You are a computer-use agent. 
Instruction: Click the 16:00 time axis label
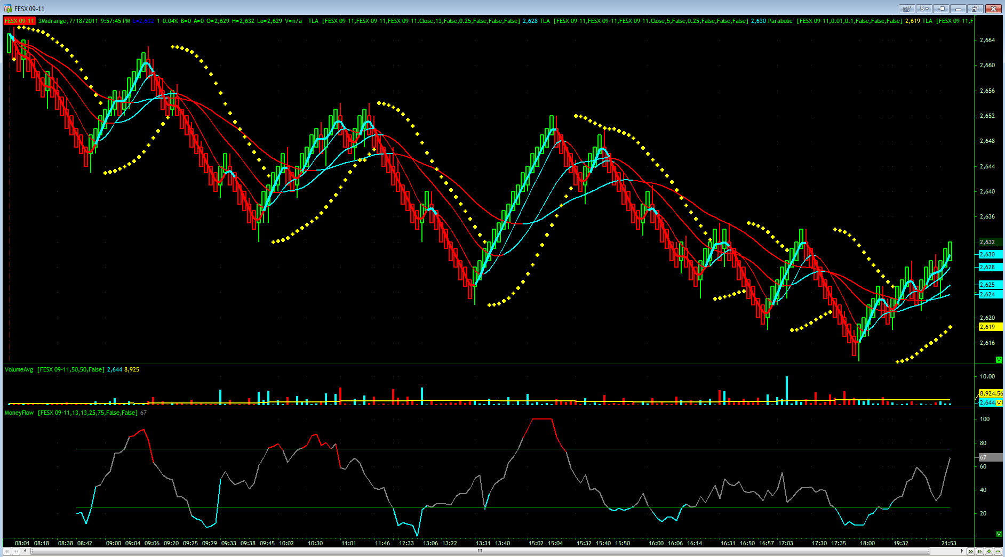pos(656,543)
